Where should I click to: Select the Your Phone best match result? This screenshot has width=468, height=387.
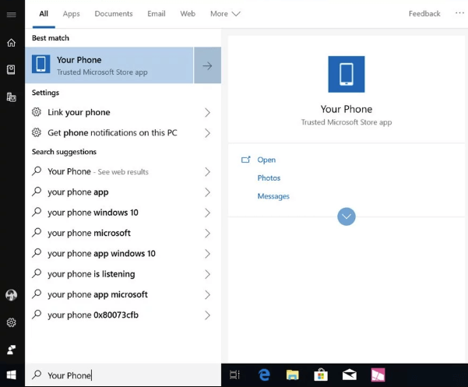pyautogui.click(x=109, y=65)
